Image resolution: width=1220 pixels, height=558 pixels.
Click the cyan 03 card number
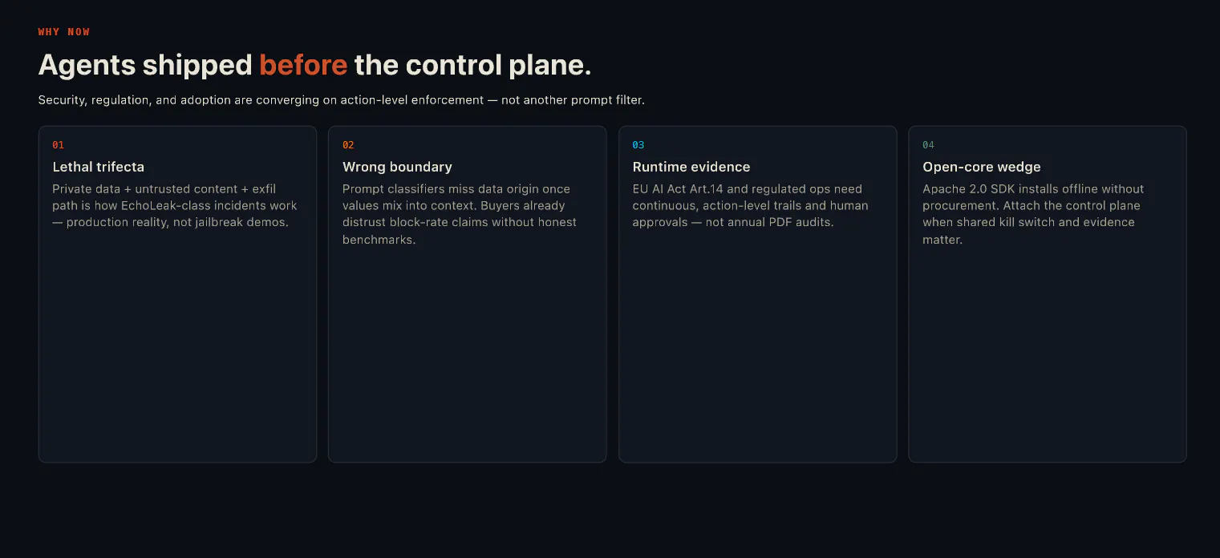(638, 145)
